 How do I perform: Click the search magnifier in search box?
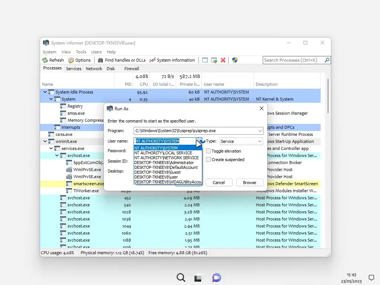(327, 60)
